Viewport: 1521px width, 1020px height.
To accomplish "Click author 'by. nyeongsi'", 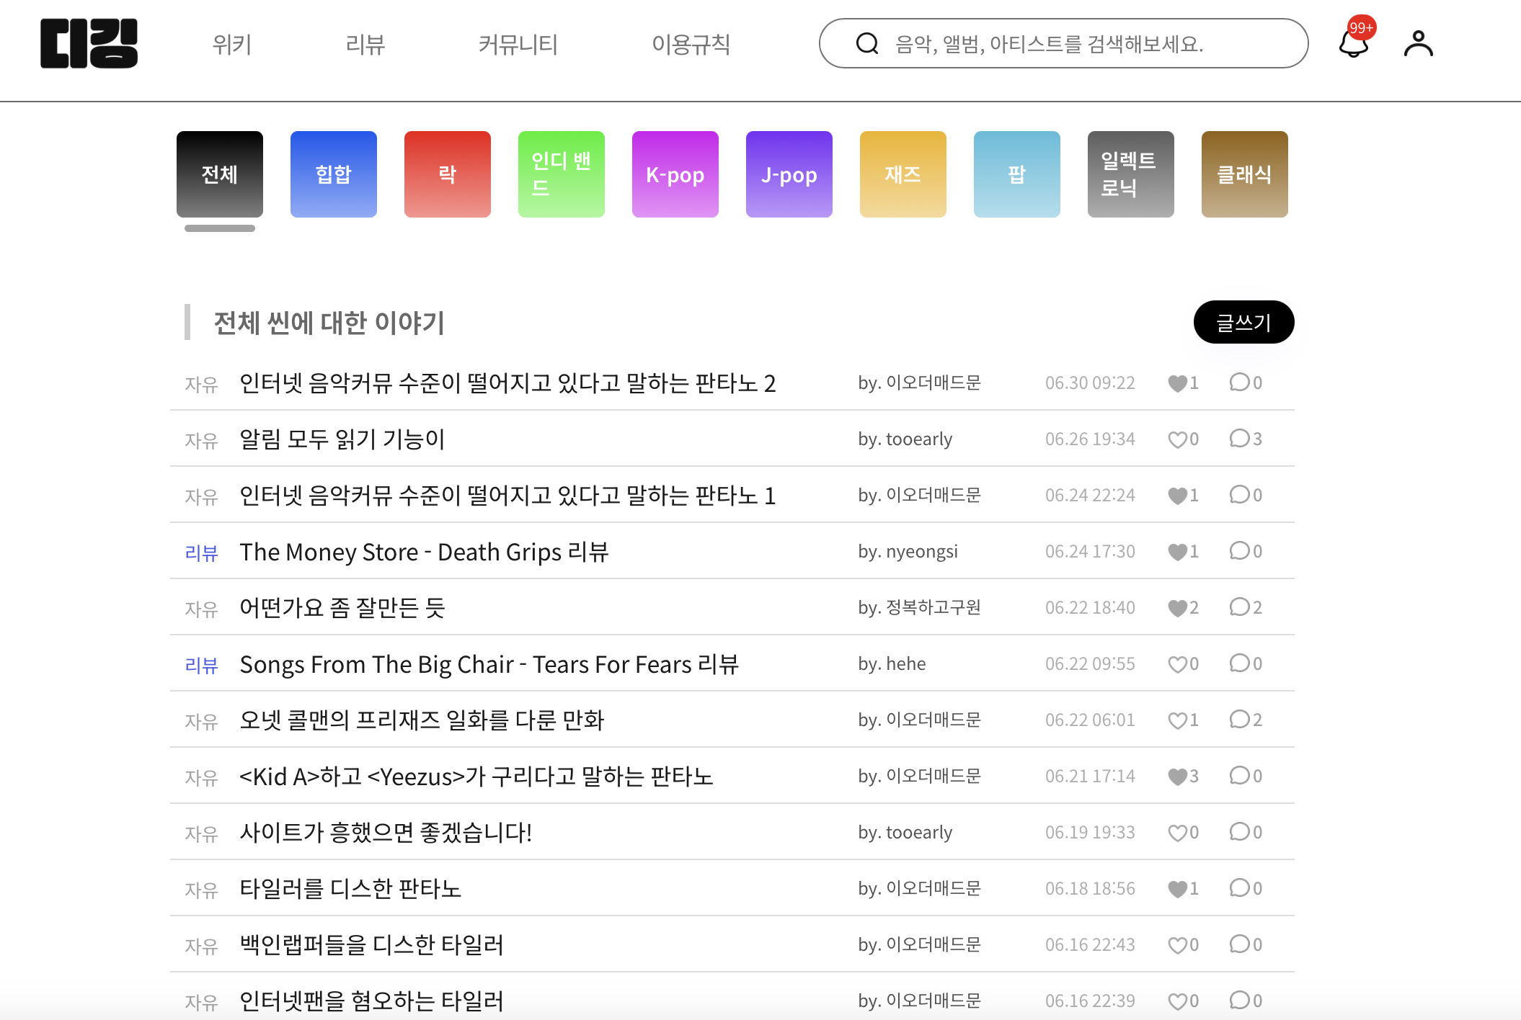I will [908, 552].
